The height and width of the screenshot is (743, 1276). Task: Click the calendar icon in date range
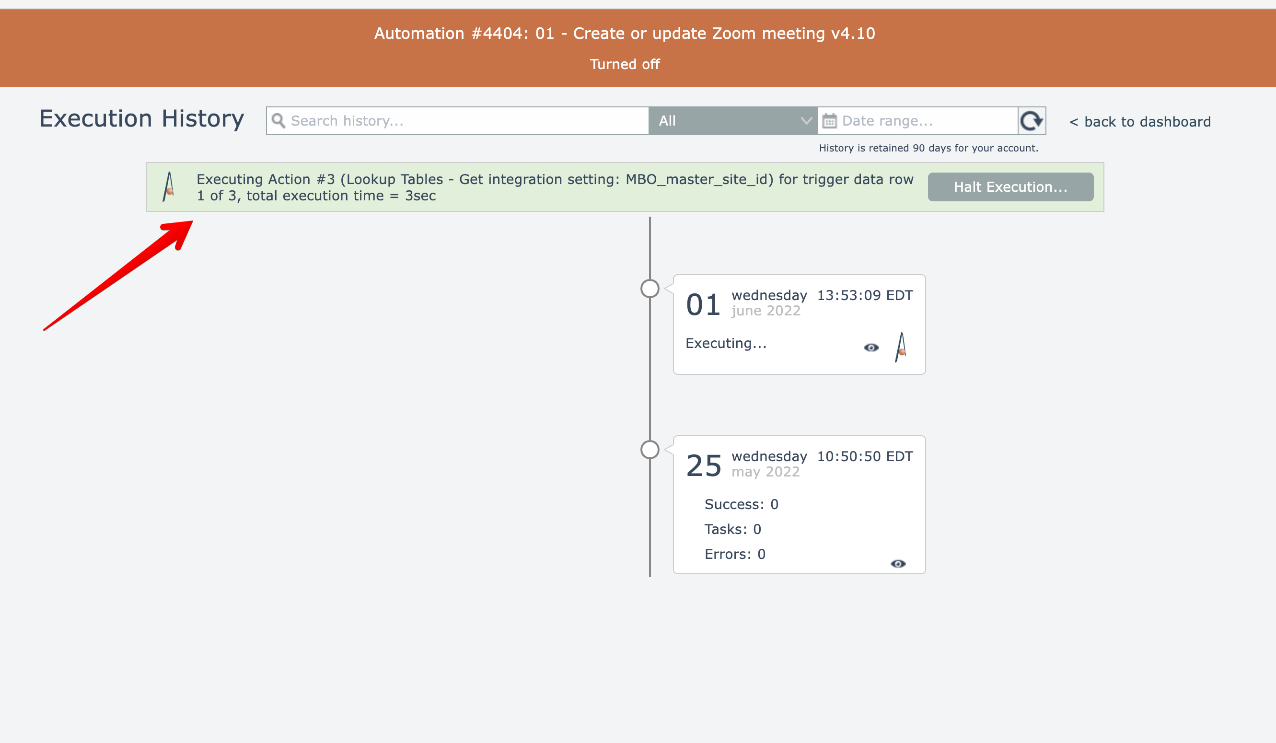point(829,121)
